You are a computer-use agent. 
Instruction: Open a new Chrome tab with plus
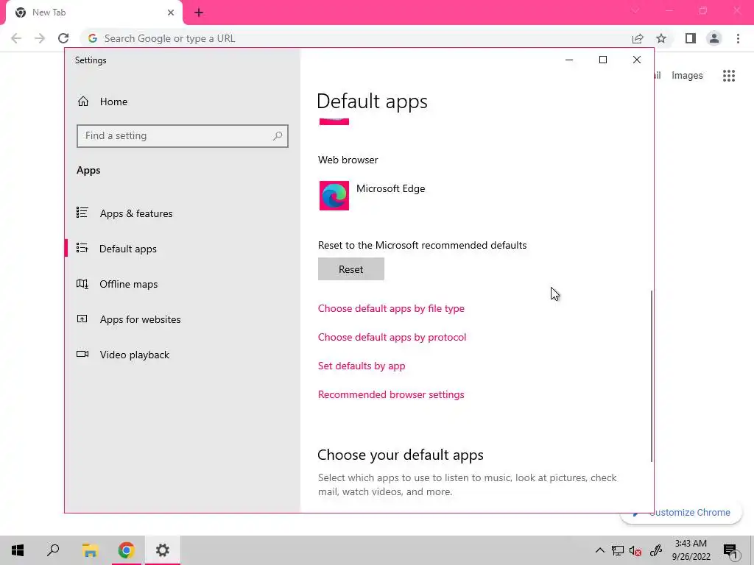pos(199,13)
